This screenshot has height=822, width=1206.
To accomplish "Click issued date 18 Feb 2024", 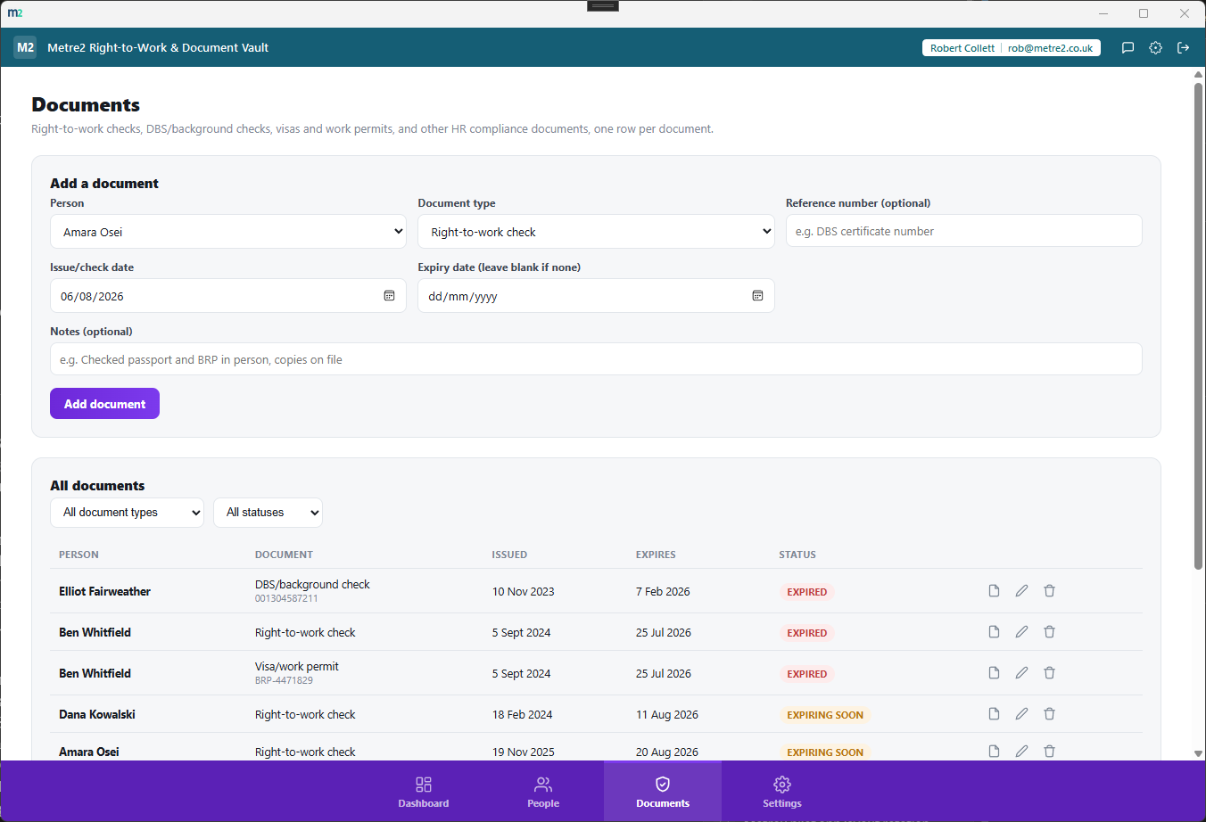I will [522, 714].
